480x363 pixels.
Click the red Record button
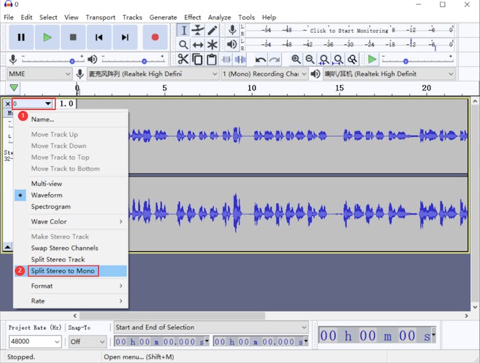click(x=155, y=37)
